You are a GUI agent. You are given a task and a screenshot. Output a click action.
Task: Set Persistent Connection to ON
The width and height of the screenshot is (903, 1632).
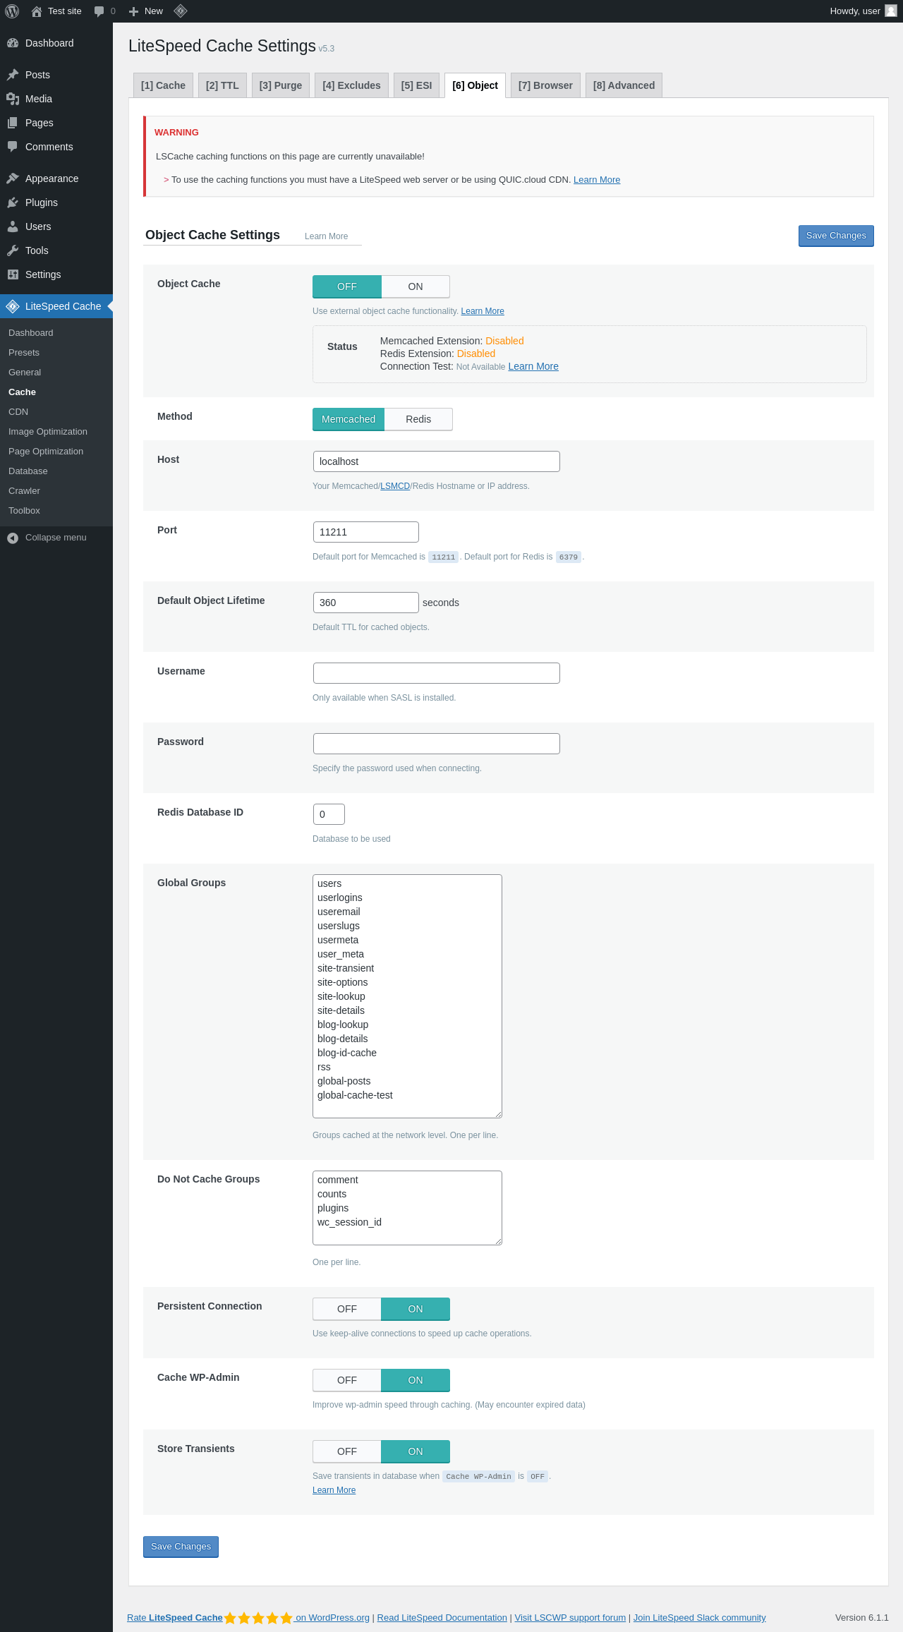click(x=416, y=1309)
